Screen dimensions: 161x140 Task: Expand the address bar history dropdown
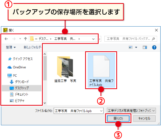[94, 39]
